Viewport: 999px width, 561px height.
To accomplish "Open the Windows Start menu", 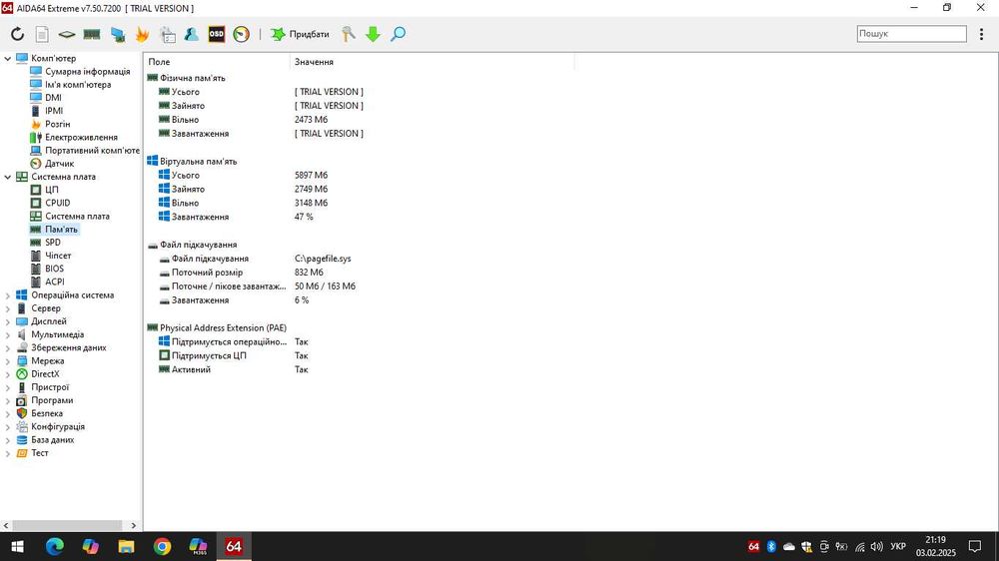I will click(x=17, y=546).
